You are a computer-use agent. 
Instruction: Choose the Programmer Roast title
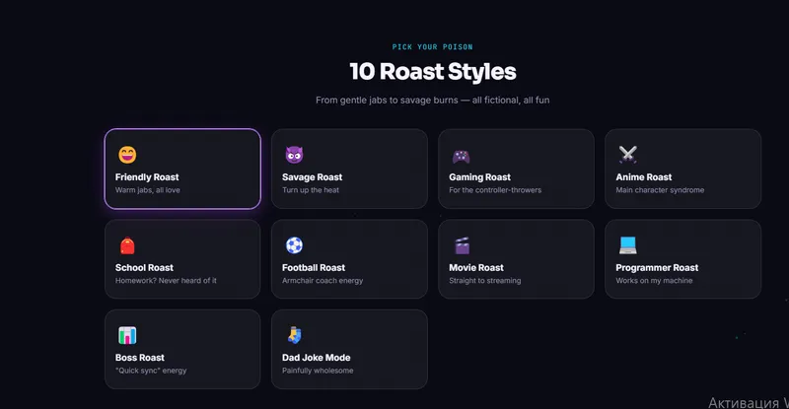click(657, 268)
